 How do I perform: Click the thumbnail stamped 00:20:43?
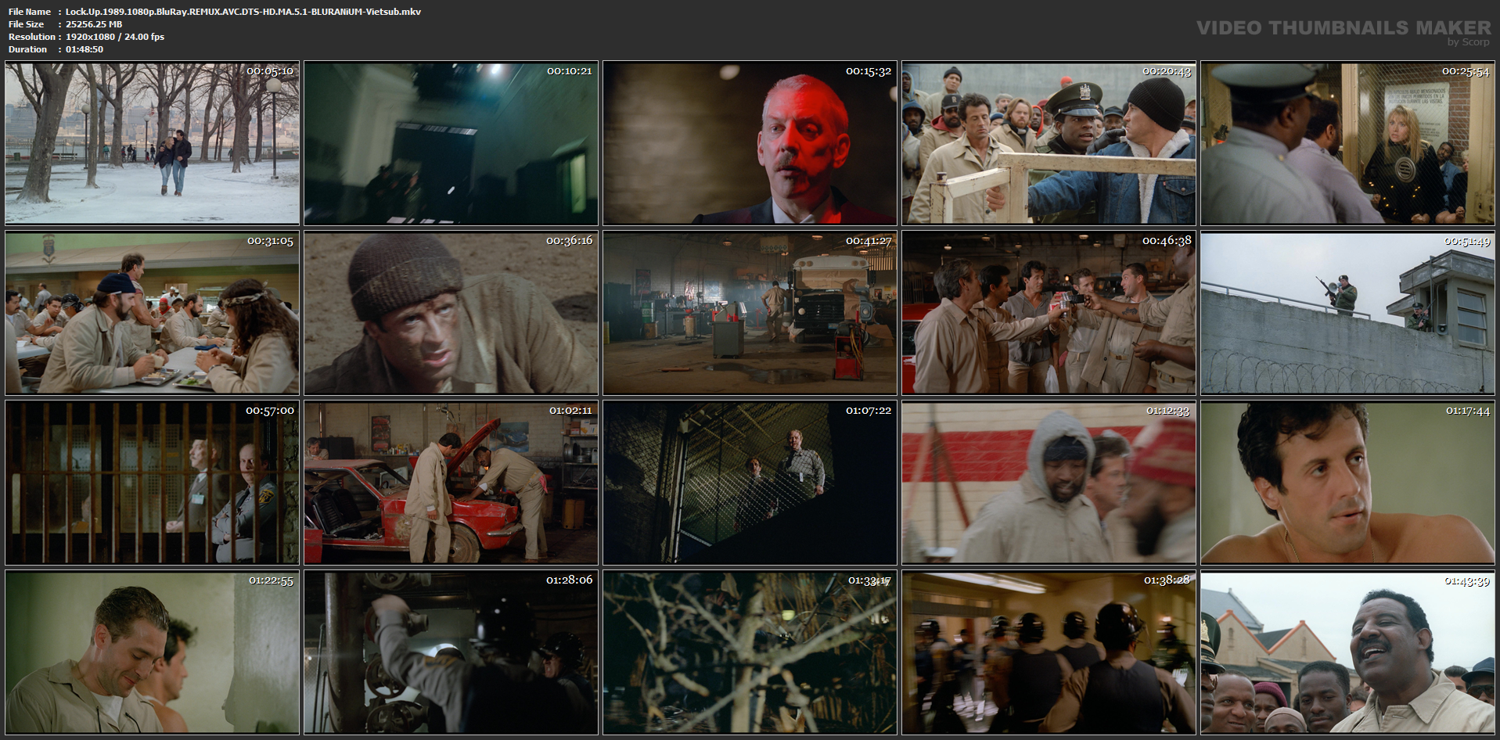pyautogui.click(x=1049, y=143)
